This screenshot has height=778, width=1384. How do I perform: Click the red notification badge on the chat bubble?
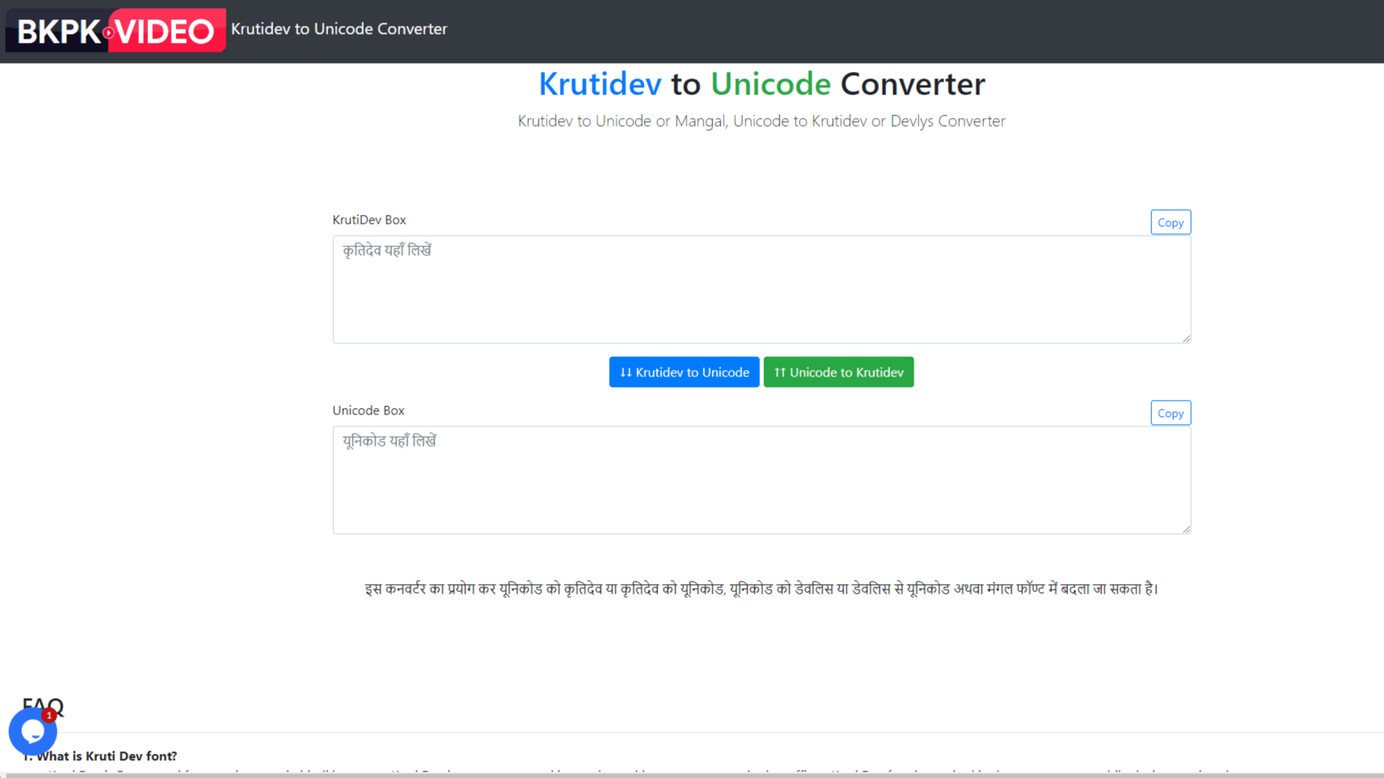tap(49, 715)
